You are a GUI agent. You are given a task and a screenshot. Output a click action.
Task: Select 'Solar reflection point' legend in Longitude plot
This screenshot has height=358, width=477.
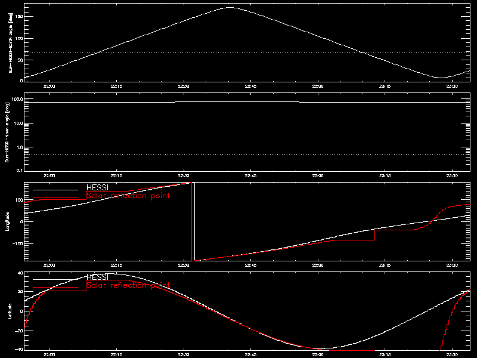coord(128,196)
